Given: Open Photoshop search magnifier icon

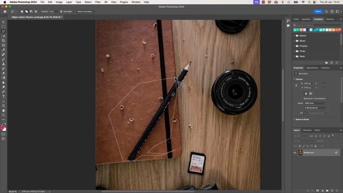Looking at the screenshot, I should (x=326, y=12).
